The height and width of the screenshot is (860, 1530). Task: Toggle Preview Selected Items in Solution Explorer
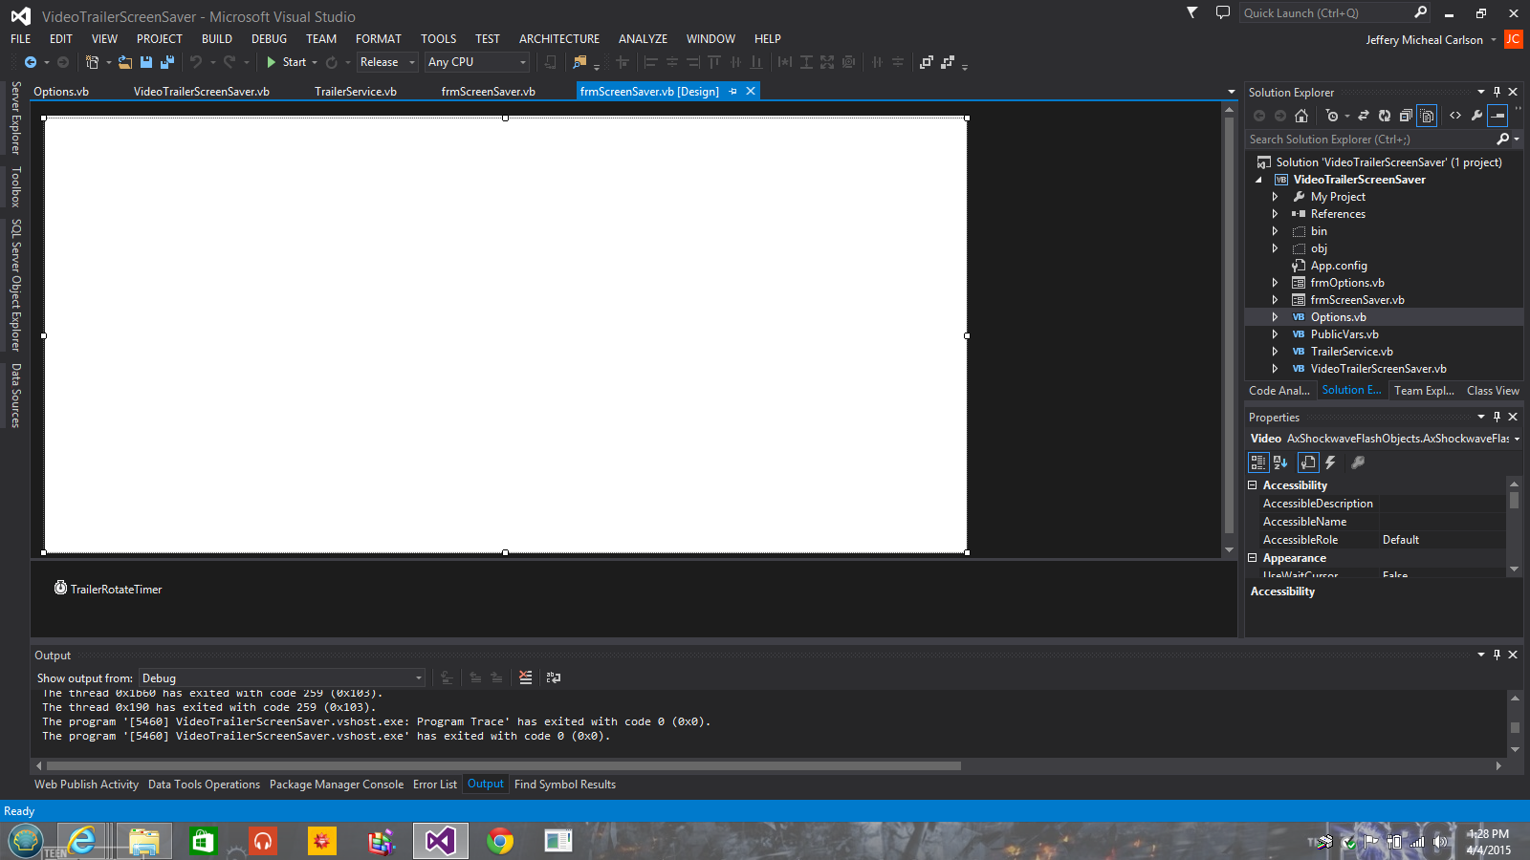(x=1498, y=116)
